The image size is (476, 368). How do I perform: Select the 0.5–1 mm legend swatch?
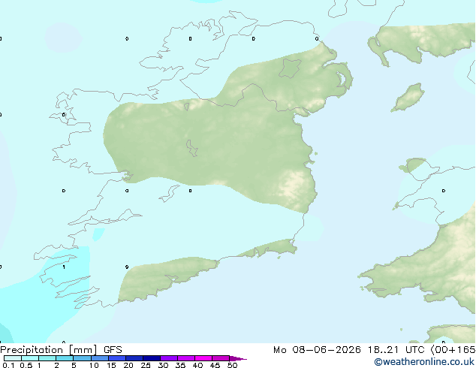[30, 358]
